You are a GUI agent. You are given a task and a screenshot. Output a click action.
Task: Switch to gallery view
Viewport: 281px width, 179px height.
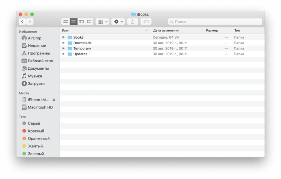89,22
